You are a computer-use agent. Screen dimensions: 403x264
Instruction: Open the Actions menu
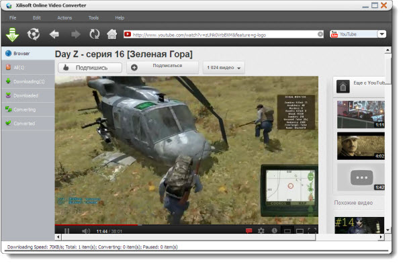coord(64,17)
